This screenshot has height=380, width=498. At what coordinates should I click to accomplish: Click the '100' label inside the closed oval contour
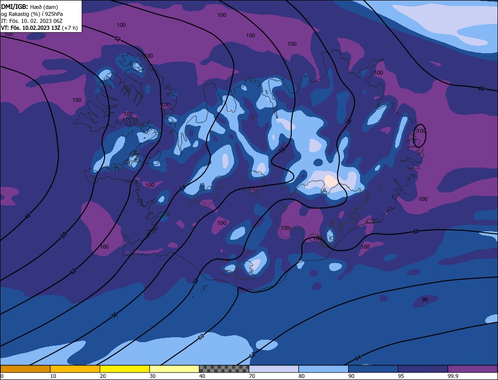[x=421, y=131]
